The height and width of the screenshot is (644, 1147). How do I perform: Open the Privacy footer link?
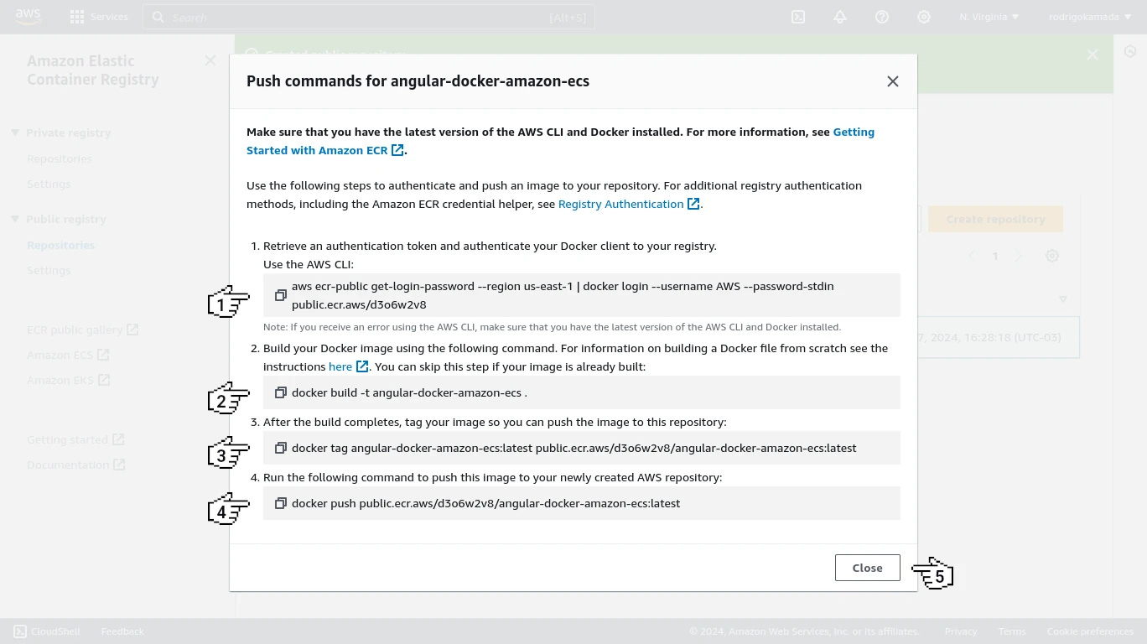coord(961,631)
